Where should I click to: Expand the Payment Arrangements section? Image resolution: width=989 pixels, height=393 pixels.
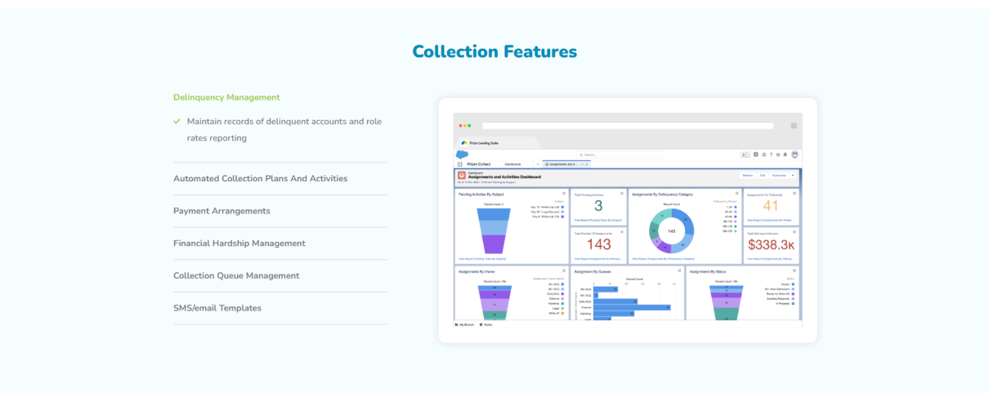click(222, 211)
